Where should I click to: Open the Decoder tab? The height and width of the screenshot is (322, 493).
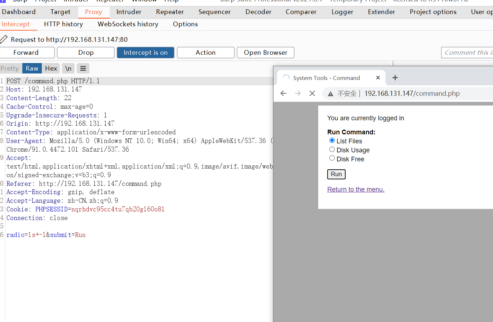(x=258, y=12)
